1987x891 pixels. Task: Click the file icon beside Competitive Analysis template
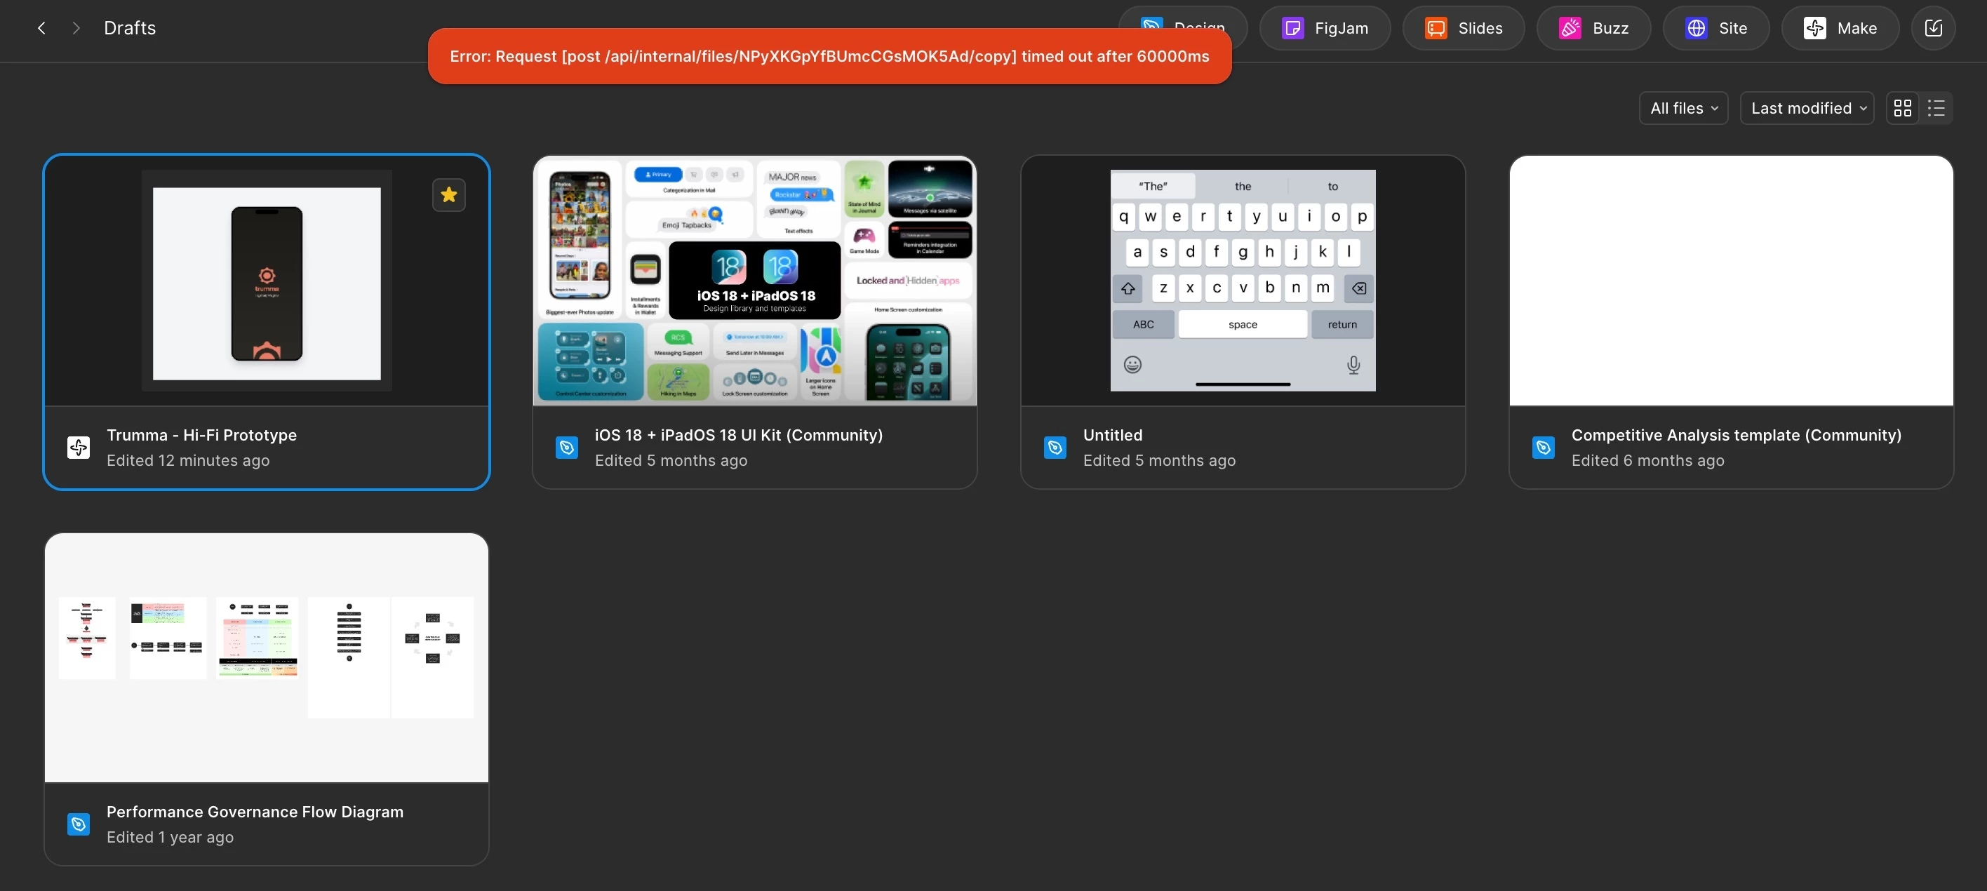[x=1544, y=448]
